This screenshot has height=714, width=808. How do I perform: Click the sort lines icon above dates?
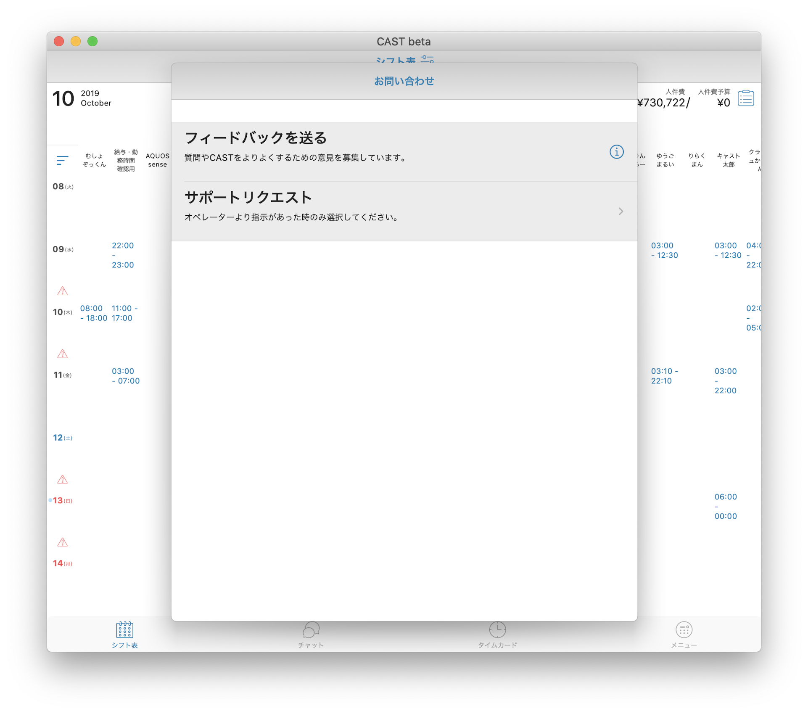[62, 160]
